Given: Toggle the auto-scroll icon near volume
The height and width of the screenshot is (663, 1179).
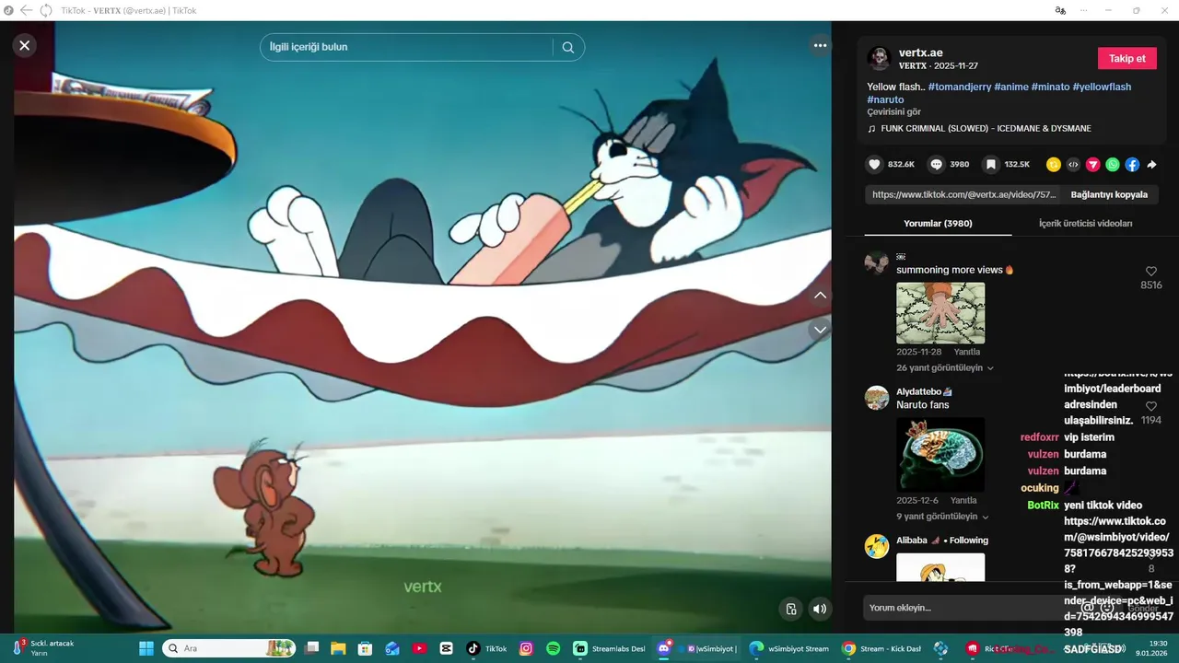Looking at the screenshot, I should [x=791, y=609].
